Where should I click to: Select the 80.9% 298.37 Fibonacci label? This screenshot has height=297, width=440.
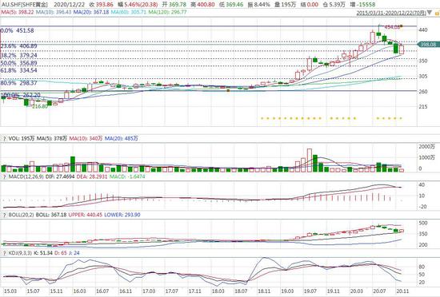coord(18,83)
